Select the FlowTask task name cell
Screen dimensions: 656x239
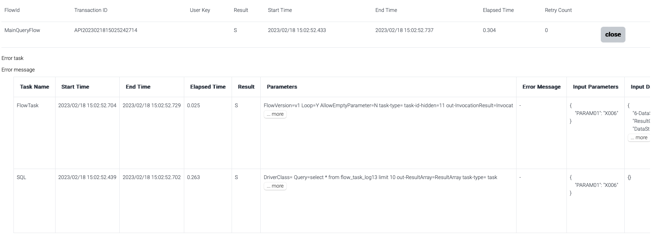(28, 106)
